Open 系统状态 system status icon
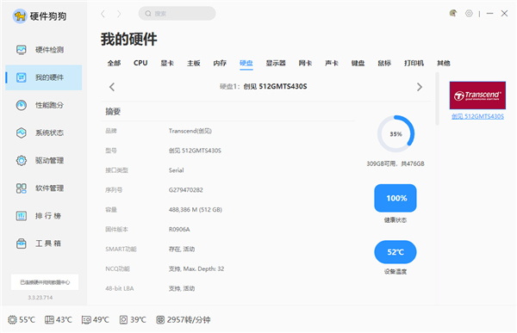The image size is (517, 333). click(x=22, y=133)
